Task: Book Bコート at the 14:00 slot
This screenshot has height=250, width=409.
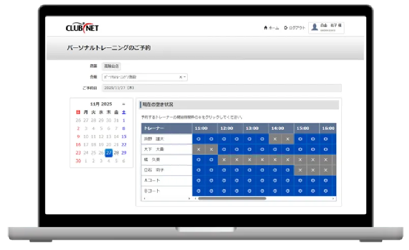Action: 275,191
